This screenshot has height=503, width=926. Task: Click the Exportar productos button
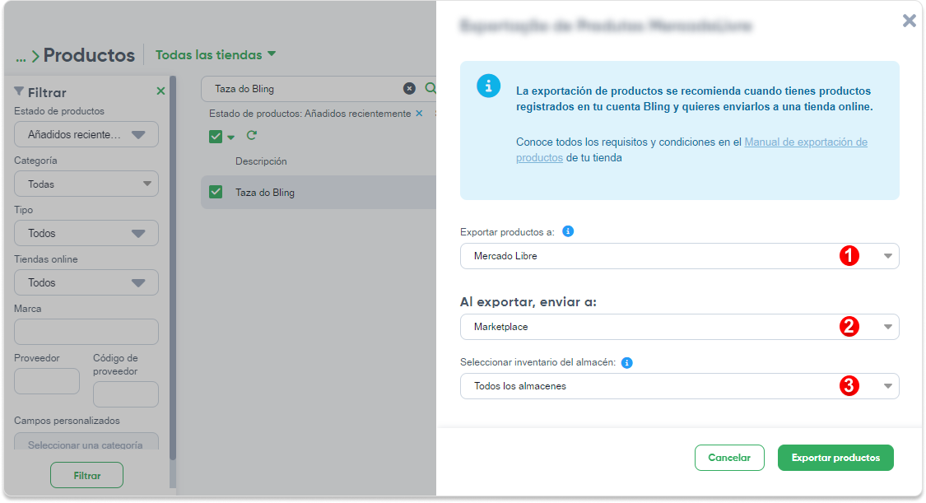point(835,458)
